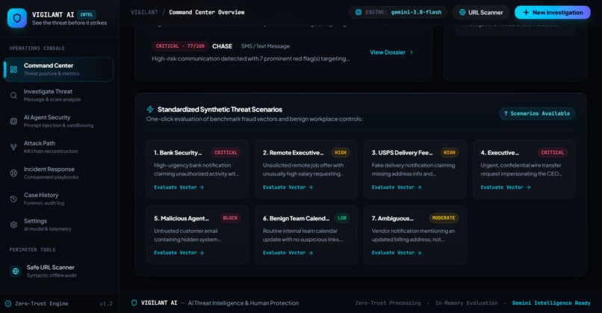
Task: Click the 7 Scenarios Available badge
Action: click(x=537, y=114)
